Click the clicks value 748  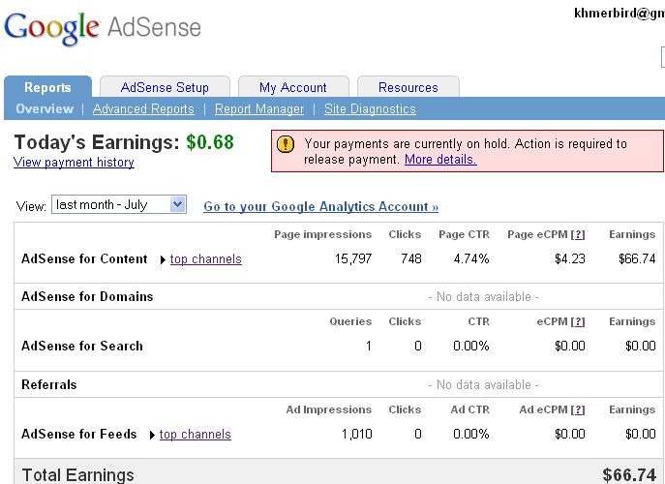click(411, 258)
